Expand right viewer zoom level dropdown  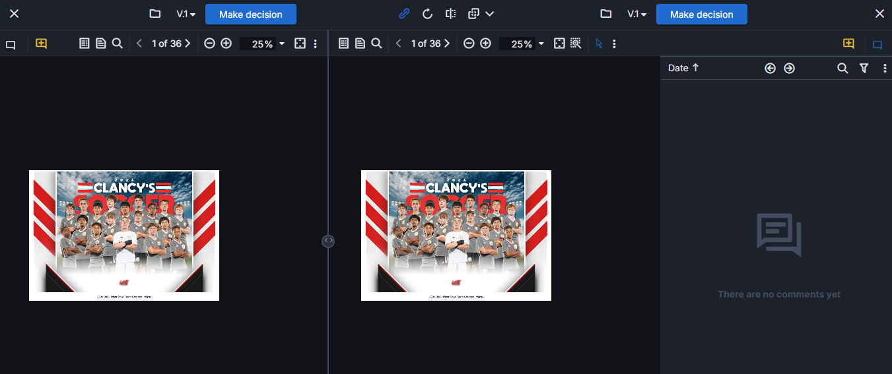click(x=541, y=44)
